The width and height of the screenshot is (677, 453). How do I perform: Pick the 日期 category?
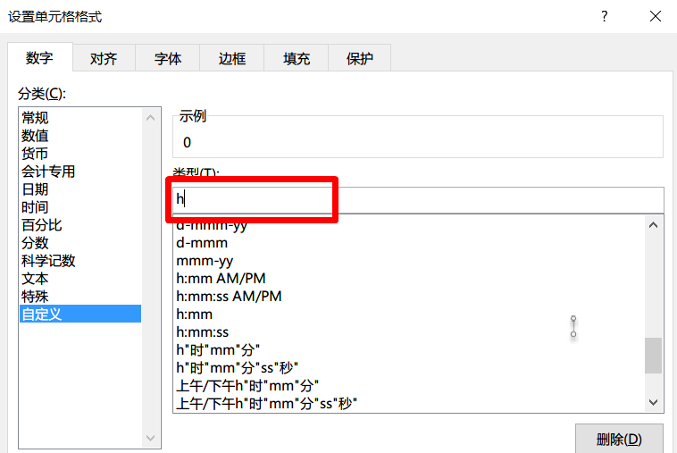click(x=80, y=189)
